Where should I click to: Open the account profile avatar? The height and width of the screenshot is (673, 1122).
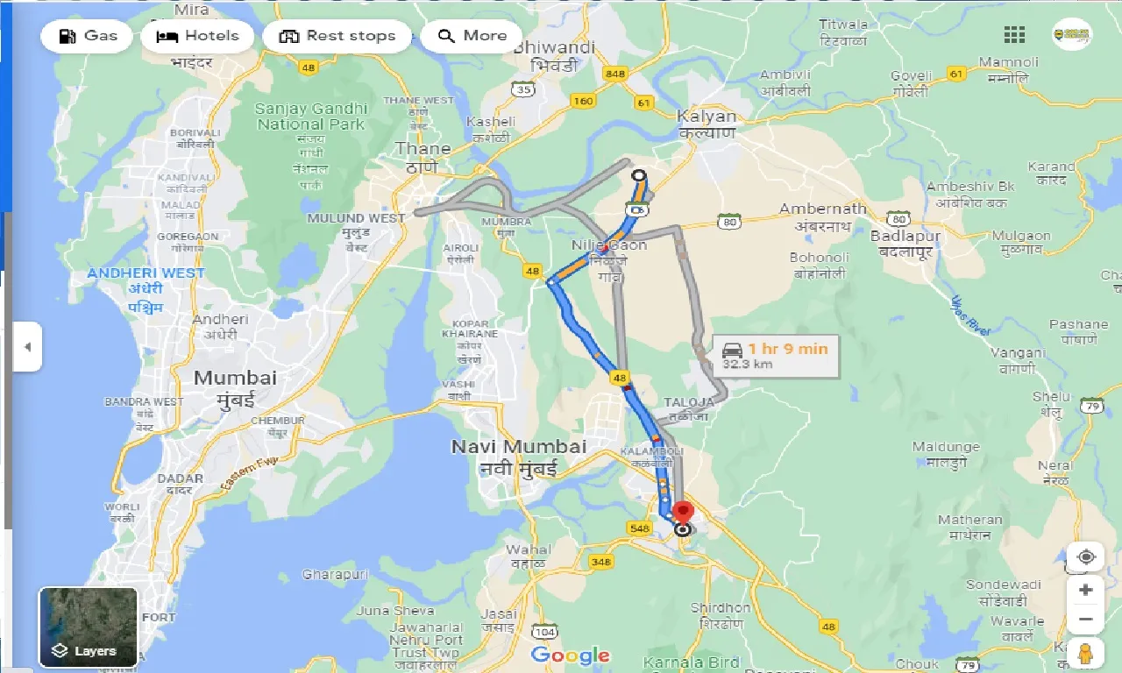(x=1072, y=35)
